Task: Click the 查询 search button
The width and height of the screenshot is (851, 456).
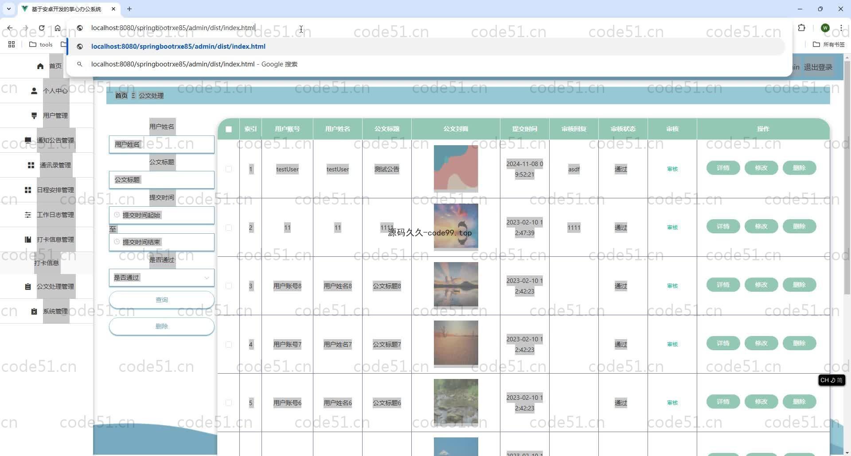Action: click(x=162, y=300)
